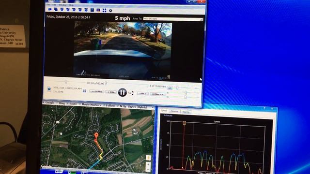Click the floppy disk save icon

pos(84,91)
